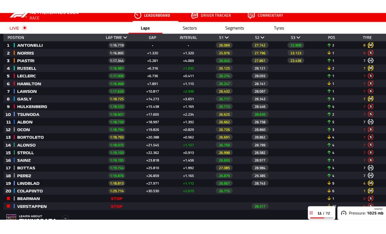
Task: Click Hamilton's gap +7.891
Action: point(152,84)
